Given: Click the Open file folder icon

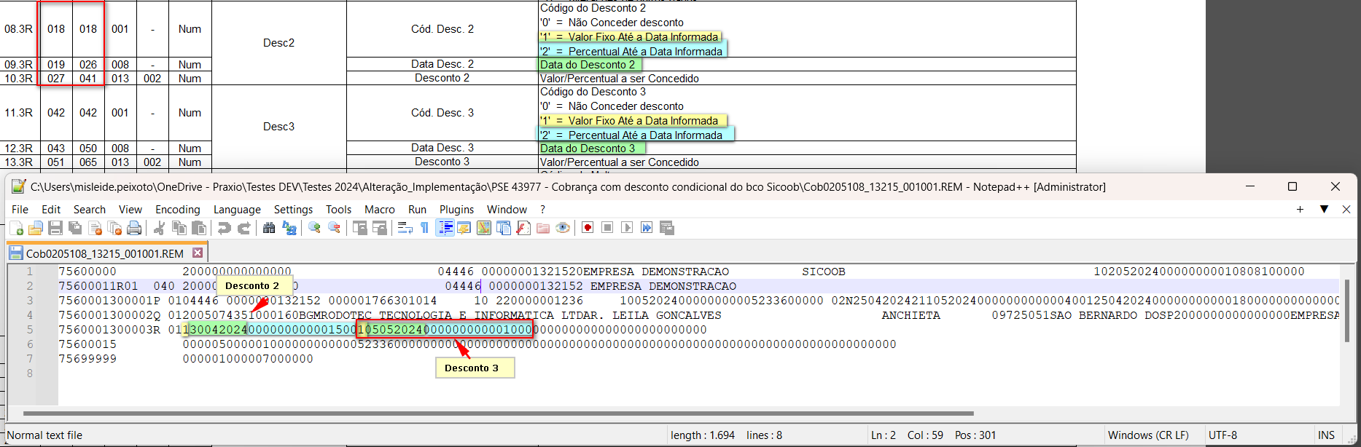Looking at the screenshot, I should [36, 229].
